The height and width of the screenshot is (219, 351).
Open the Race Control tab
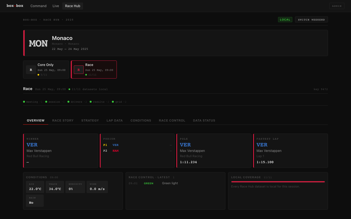(172, 120)
